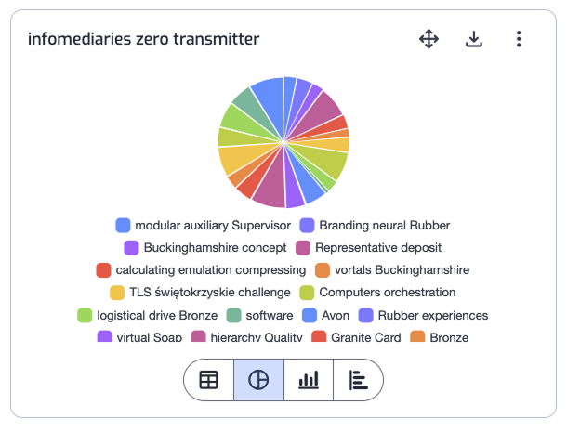Switch to horizontal bar chart view
567x432 pixels.
click(358, 380)
